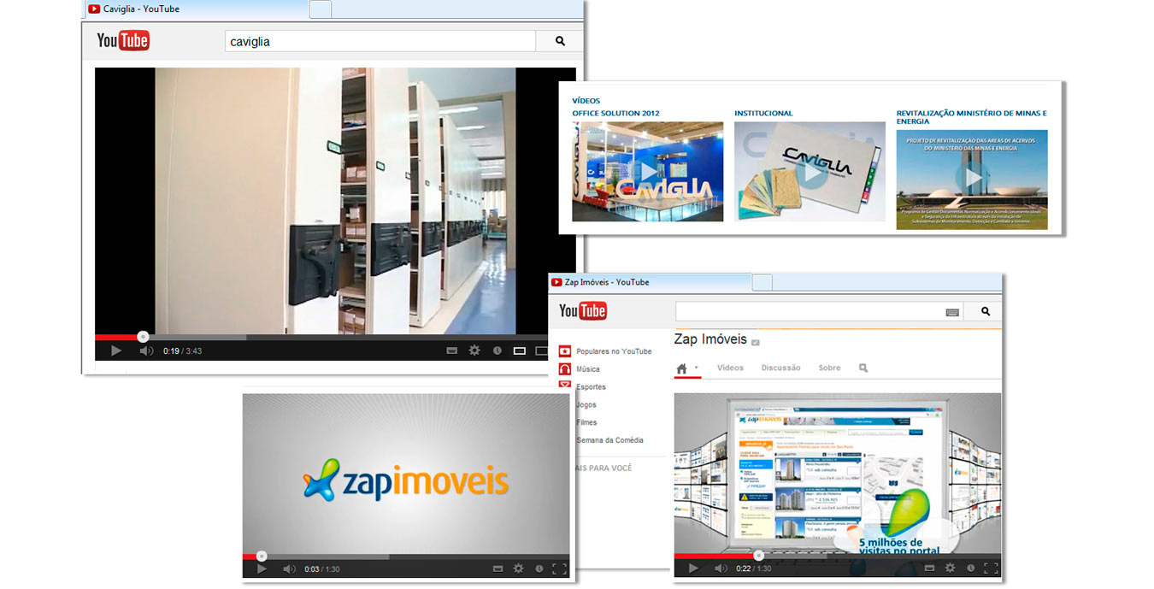Image resolution: width=1154 pixels, height=589 pixels.
Task: Open the Sobre tab of the channel
Action: pyautogui.click(x=829, y=368)
